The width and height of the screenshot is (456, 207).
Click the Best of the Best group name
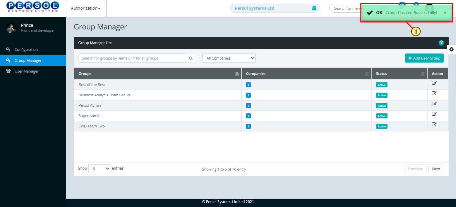[92, 85]
